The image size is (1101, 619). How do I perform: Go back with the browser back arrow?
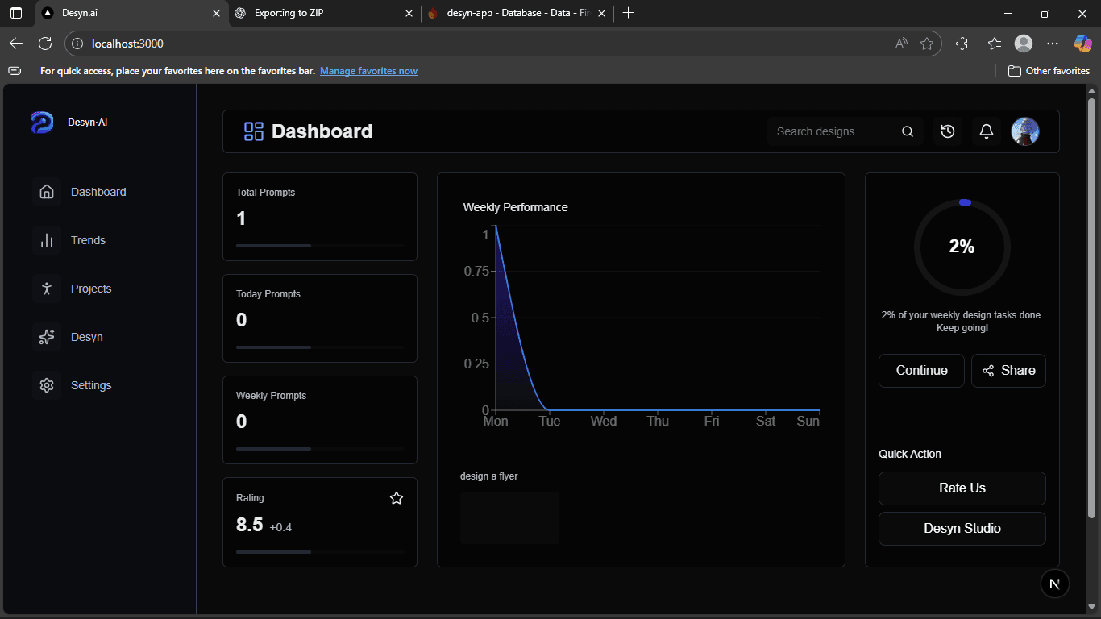coord(16,44)
